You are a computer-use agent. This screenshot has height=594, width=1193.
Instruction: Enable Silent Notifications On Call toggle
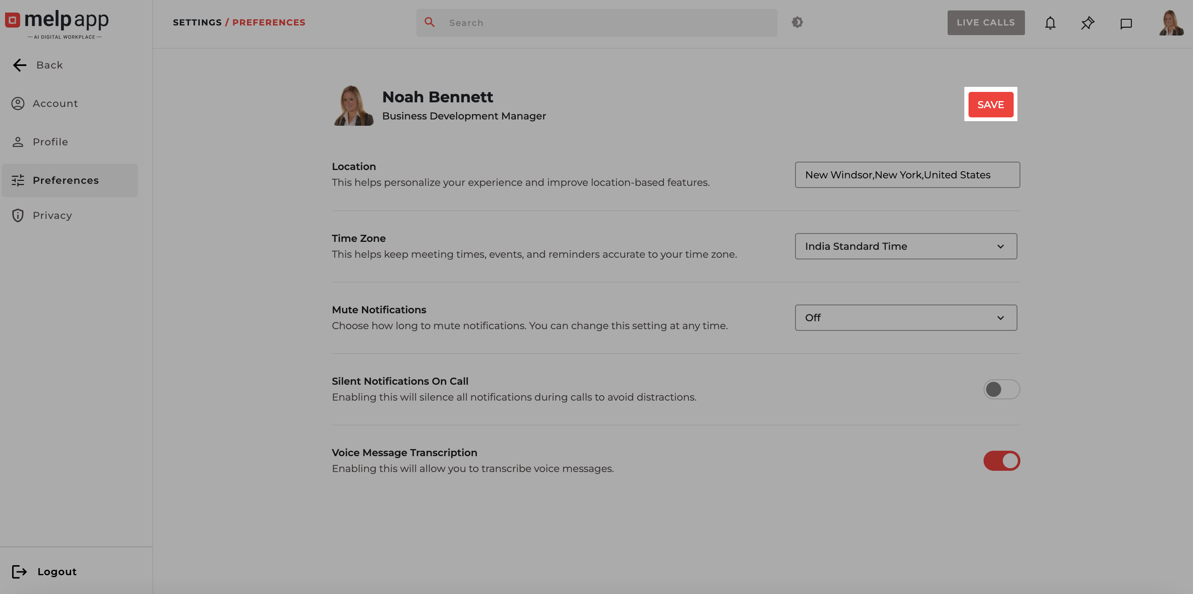[1001, 389]
